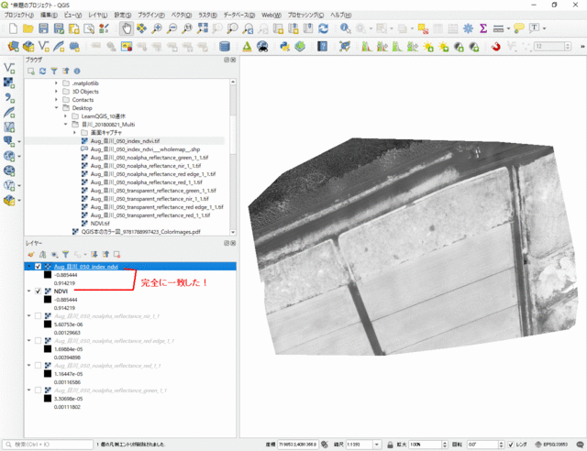
Task: Open the annotation tool dropdown arrow
Action: pos(544,28)
